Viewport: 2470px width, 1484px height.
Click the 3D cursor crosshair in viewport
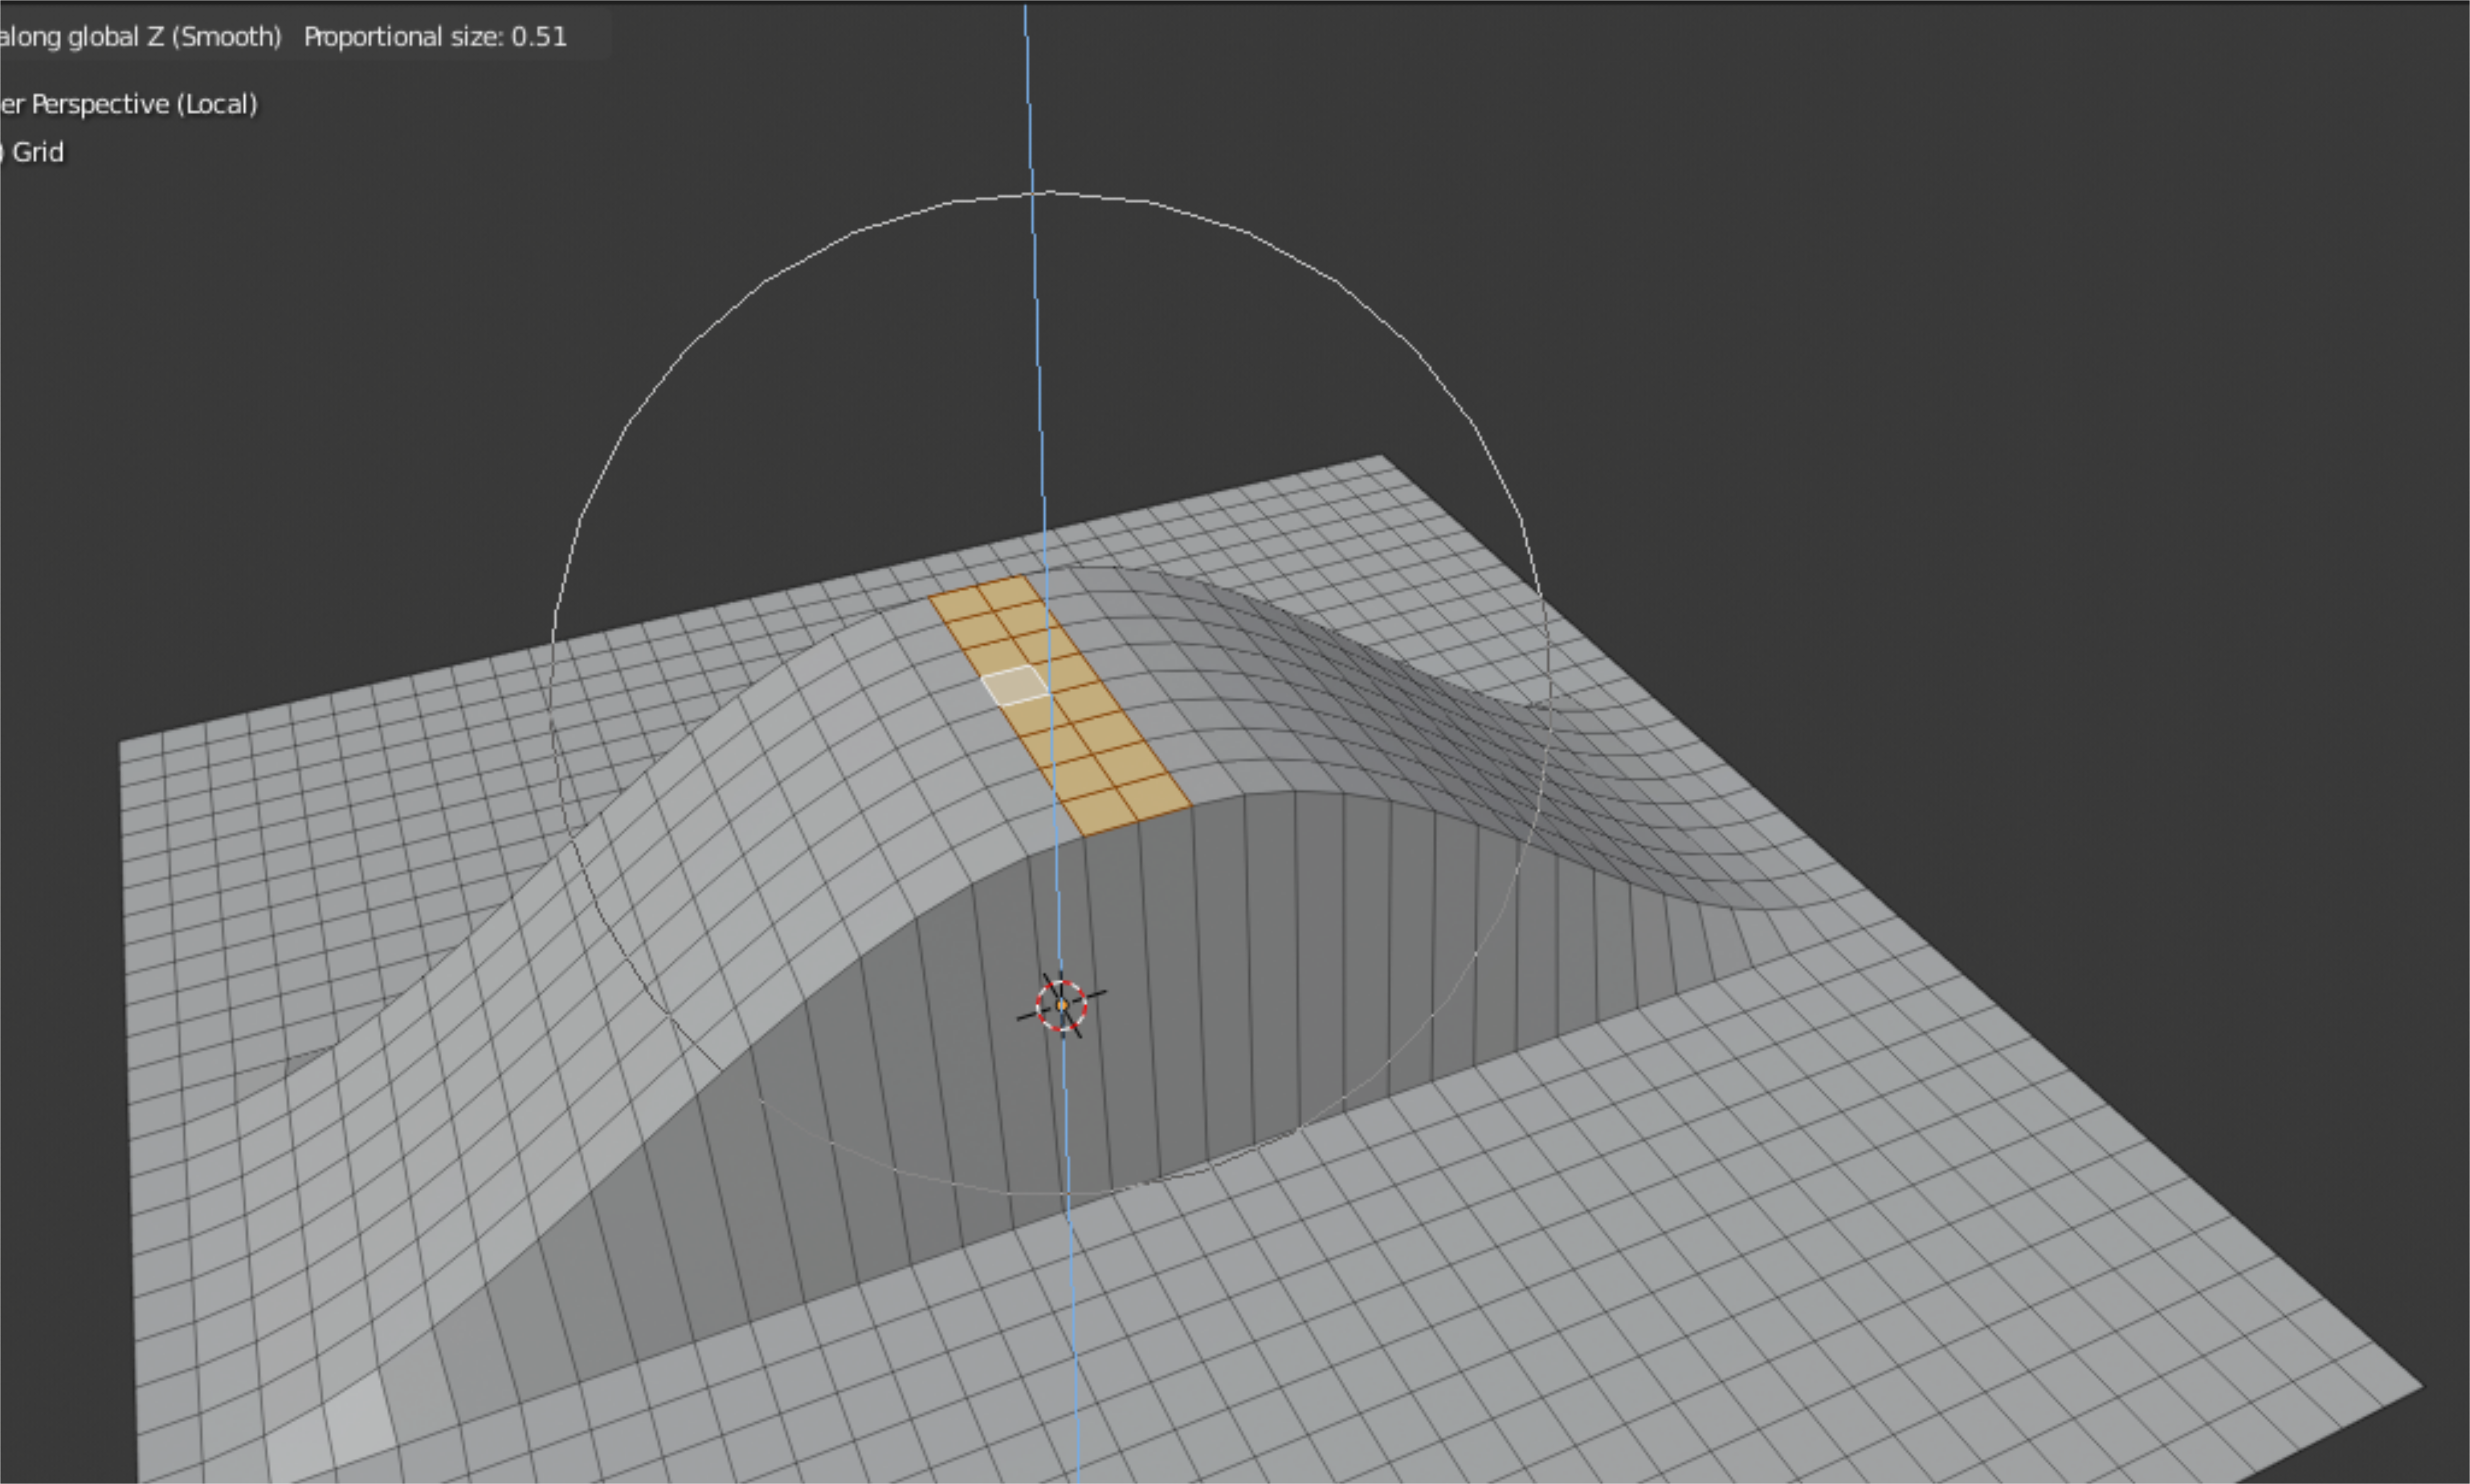pyautogui.click(x=1061, y=1005)
